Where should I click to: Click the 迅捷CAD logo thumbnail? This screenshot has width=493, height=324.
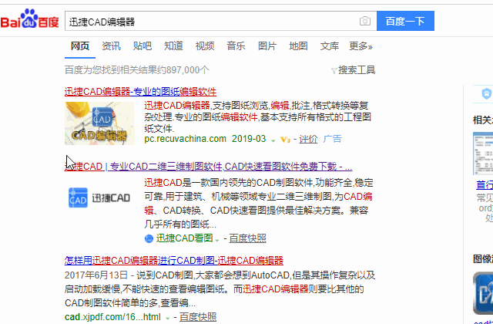pos(99,197)
